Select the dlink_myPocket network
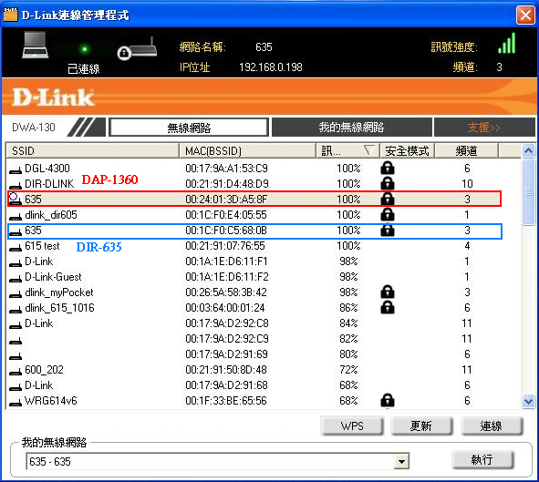Viewport: 539px width, 482px height. point(254,292)
